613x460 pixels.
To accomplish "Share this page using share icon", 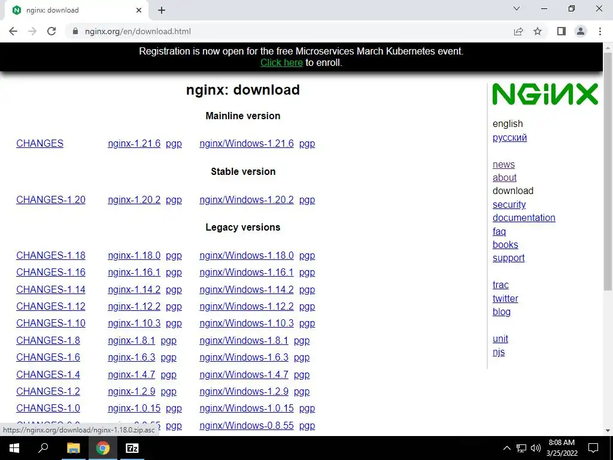I will tap(518, 31).
